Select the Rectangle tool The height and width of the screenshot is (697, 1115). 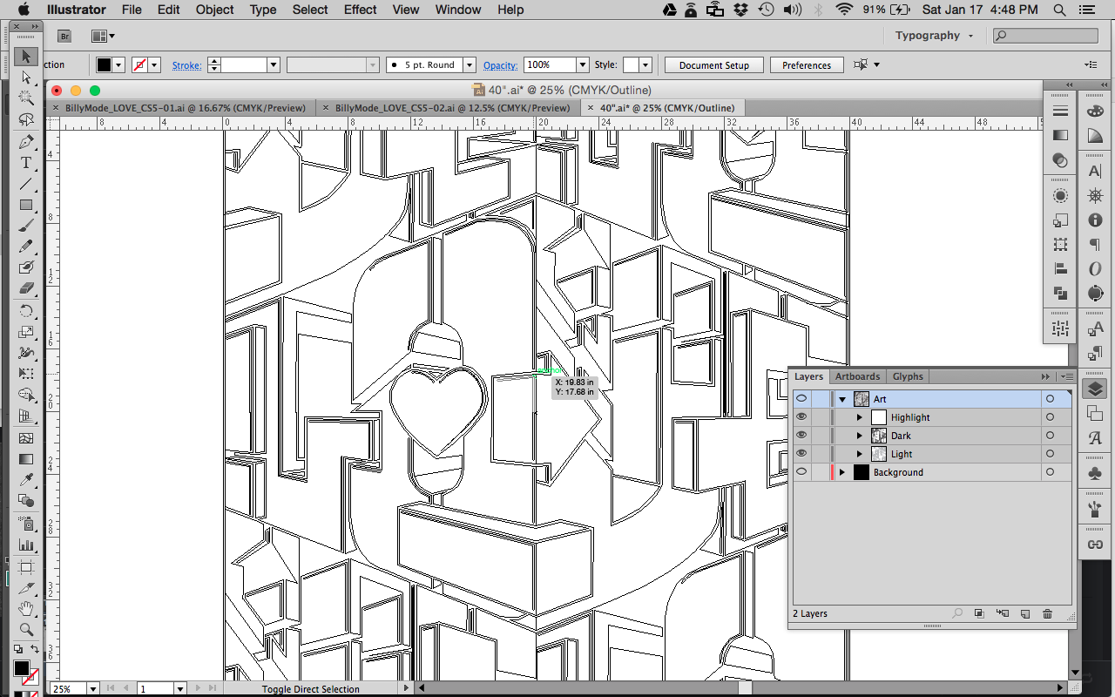pos(25,205)
